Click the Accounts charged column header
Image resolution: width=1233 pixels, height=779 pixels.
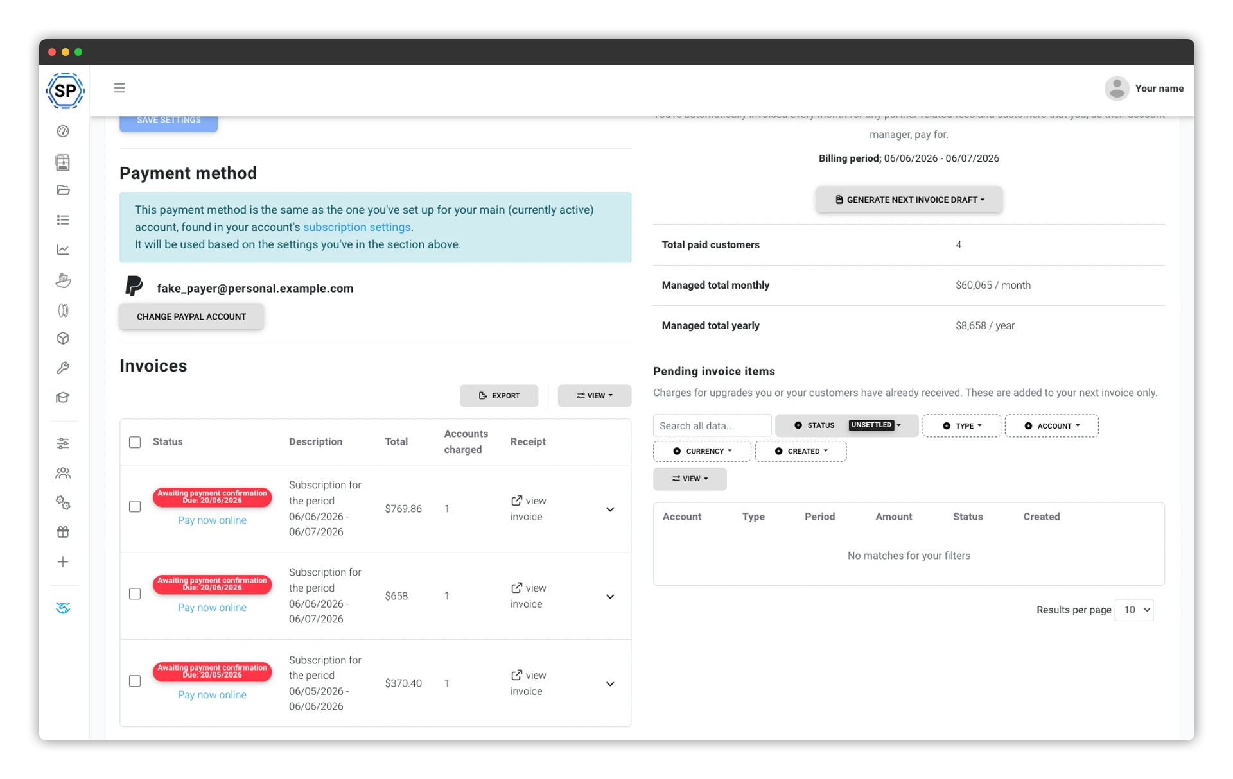pos(466,442)
